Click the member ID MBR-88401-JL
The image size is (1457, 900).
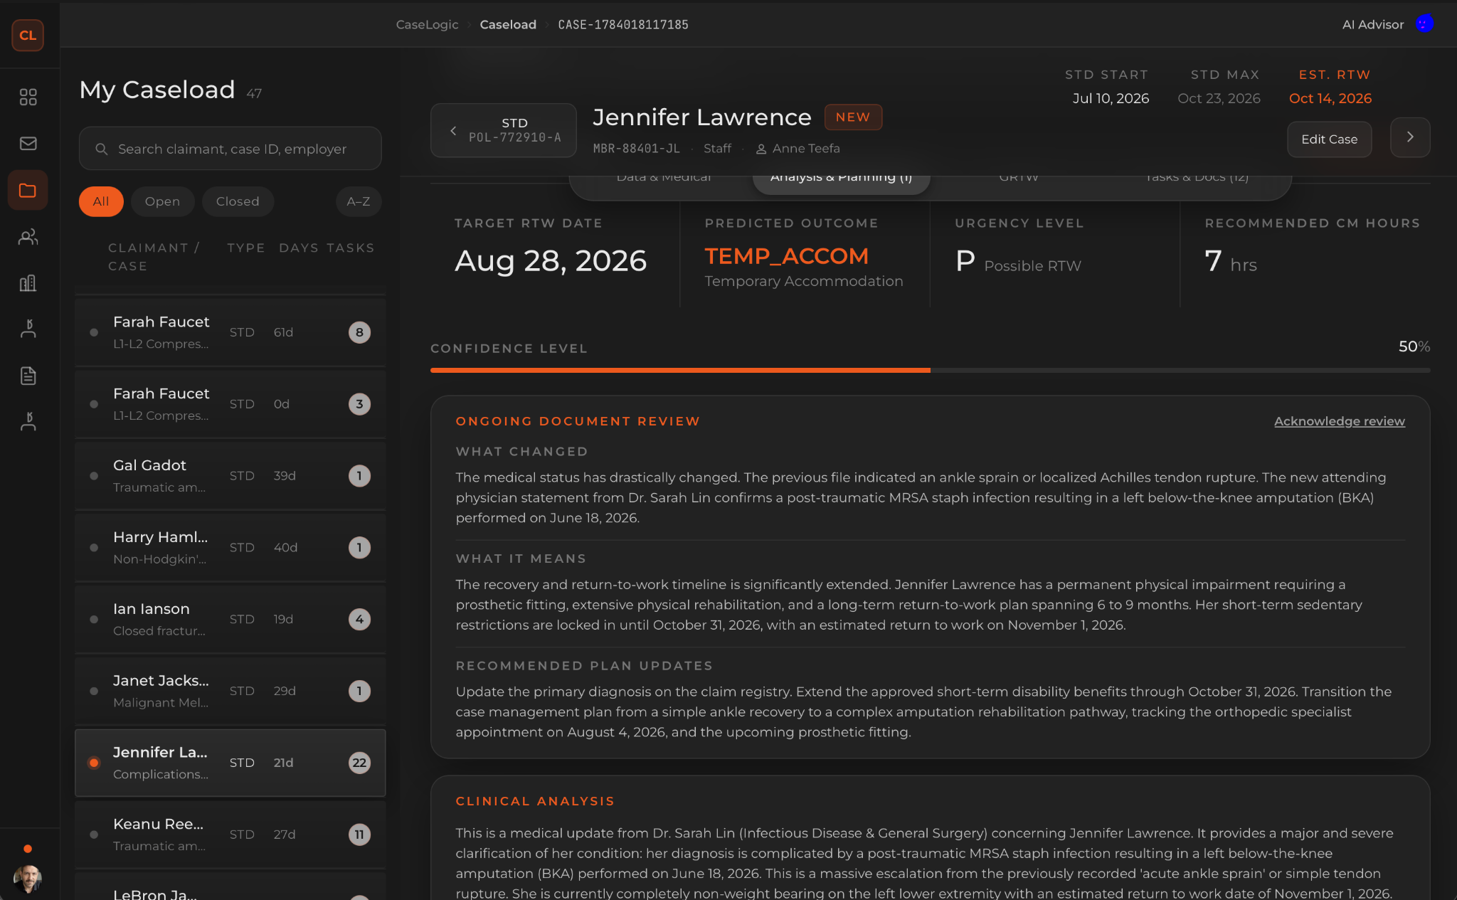pos(636,149)
